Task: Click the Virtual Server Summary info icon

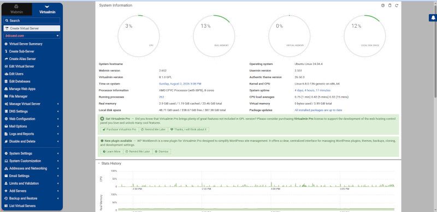Action: point(6,44)
